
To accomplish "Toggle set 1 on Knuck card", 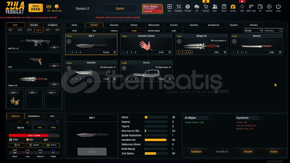I will coord(123,79).
